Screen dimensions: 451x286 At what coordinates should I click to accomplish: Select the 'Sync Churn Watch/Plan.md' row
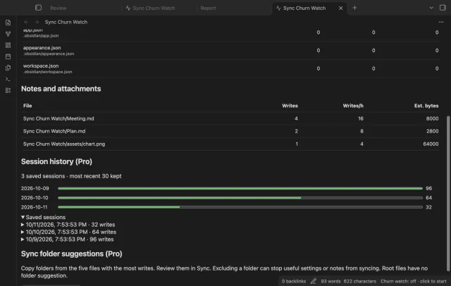(x=230, y=131)
